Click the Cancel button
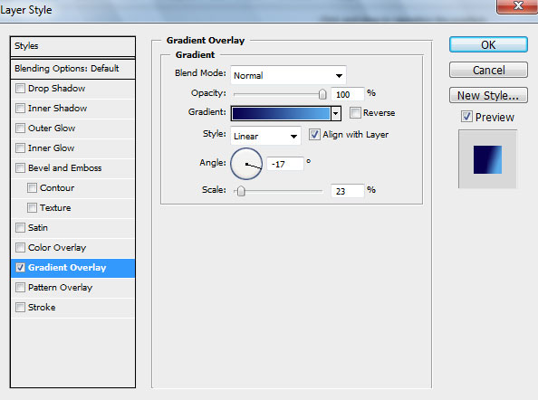 point(488,70)
